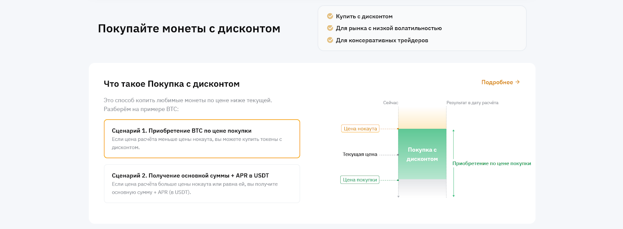Click the checkmark icon beside "Купить с дисконтом"
This screenshot has height=229, width=623.
330,16
